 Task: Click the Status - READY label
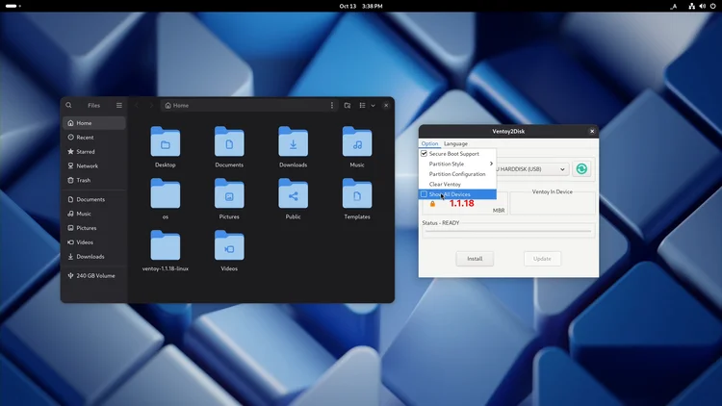441,223
